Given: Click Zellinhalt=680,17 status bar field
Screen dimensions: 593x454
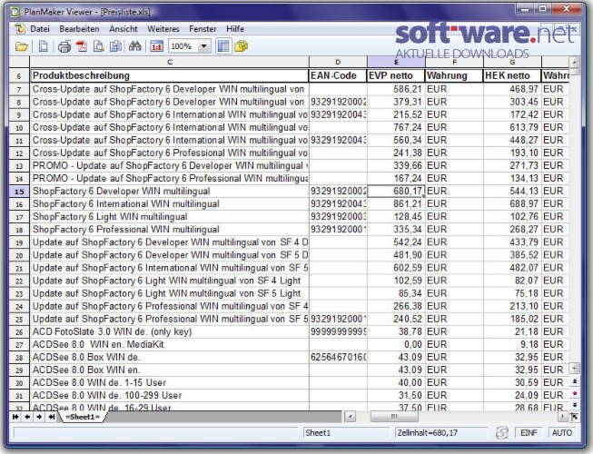Looking at the screenshot, I should point(440,433).
